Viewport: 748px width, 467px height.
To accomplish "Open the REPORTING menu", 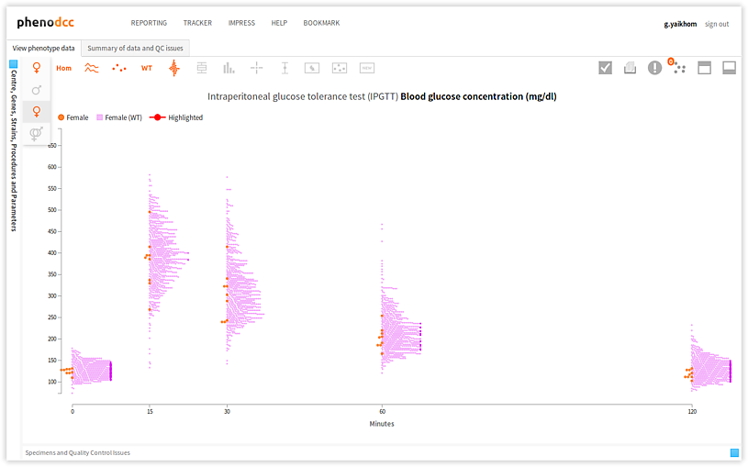I will (x=149, y=23).
